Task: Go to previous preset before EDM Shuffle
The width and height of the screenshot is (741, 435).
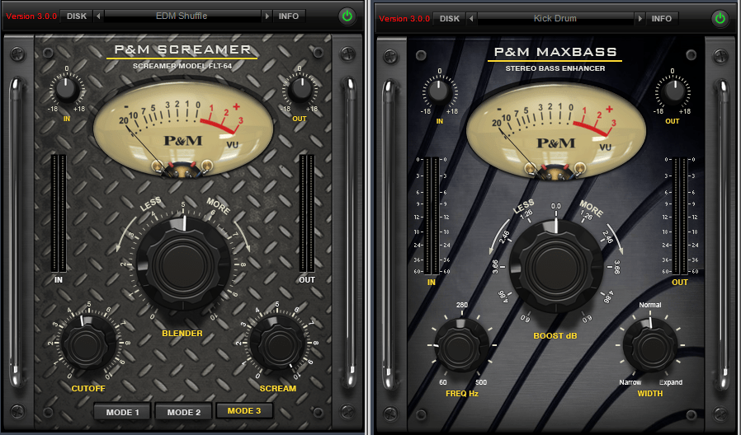Action: (x=98, y=16)
